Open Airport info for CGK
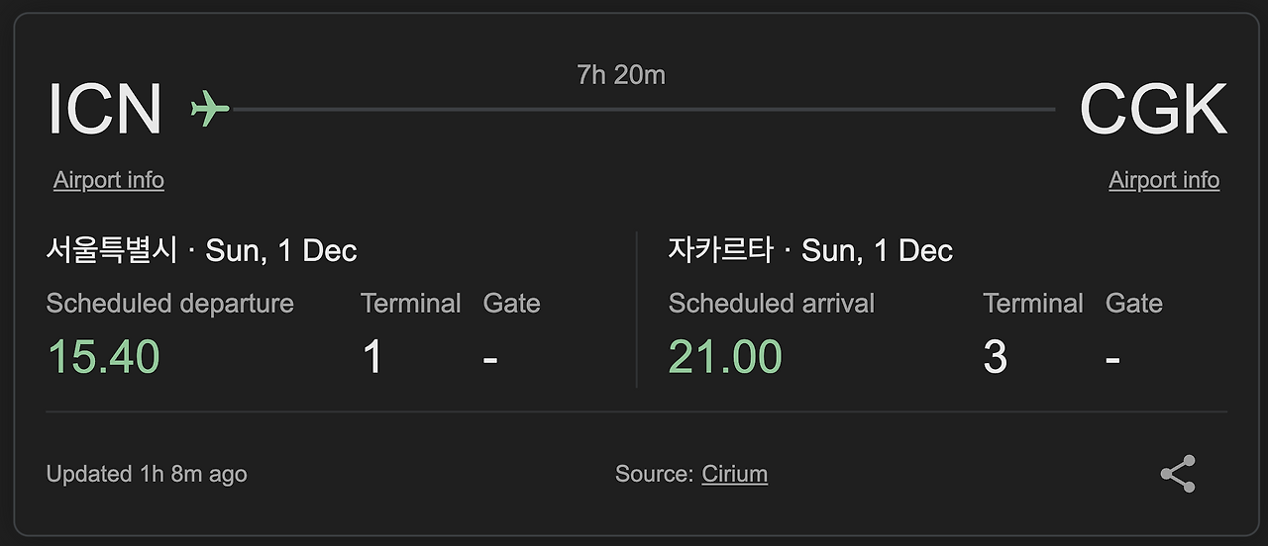1268x546 pixels. (1164, 180)
